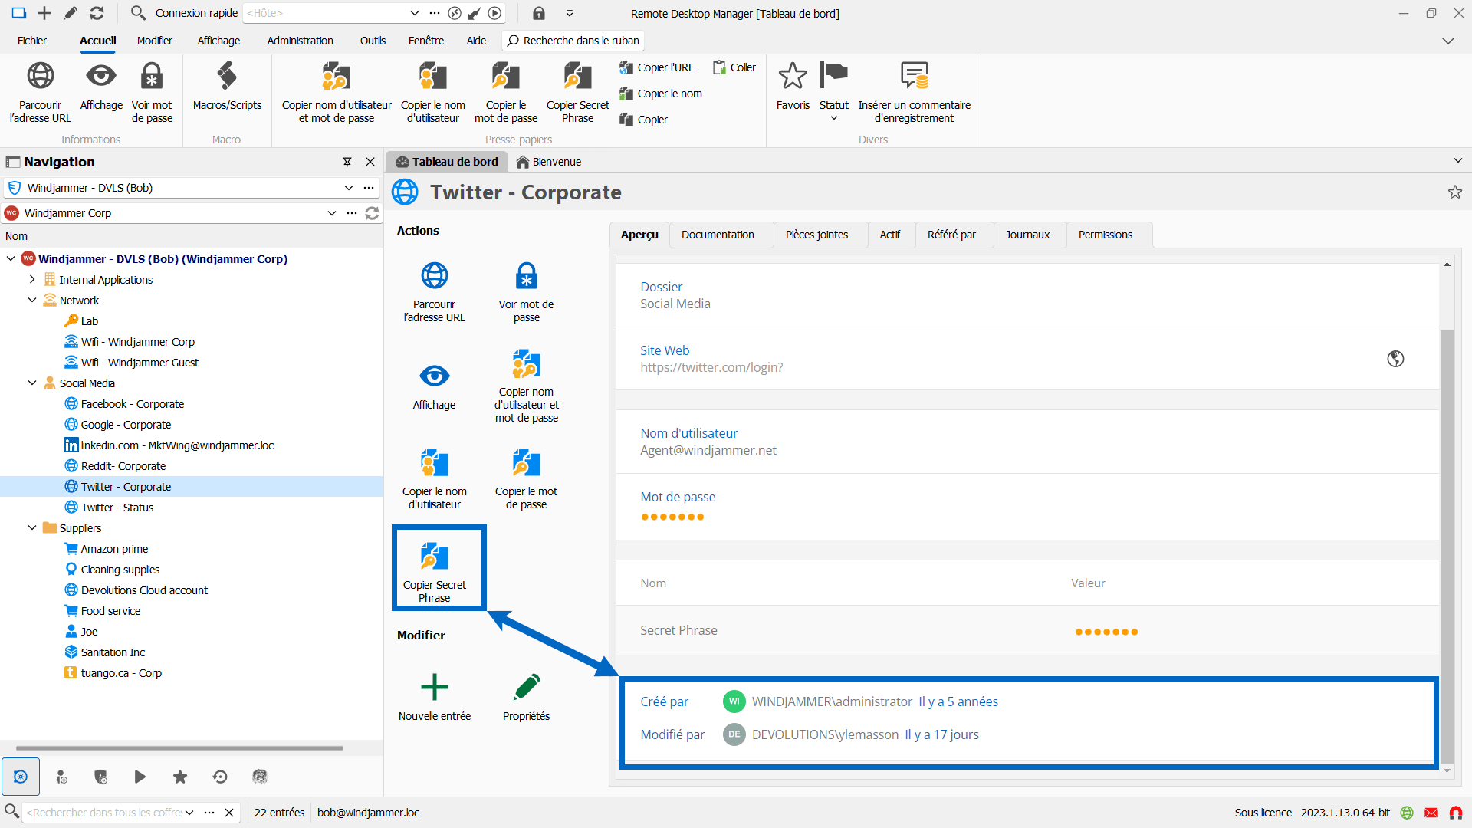
Task: Toggle the Navigation panel pin
Action: (x=347, y=162)
